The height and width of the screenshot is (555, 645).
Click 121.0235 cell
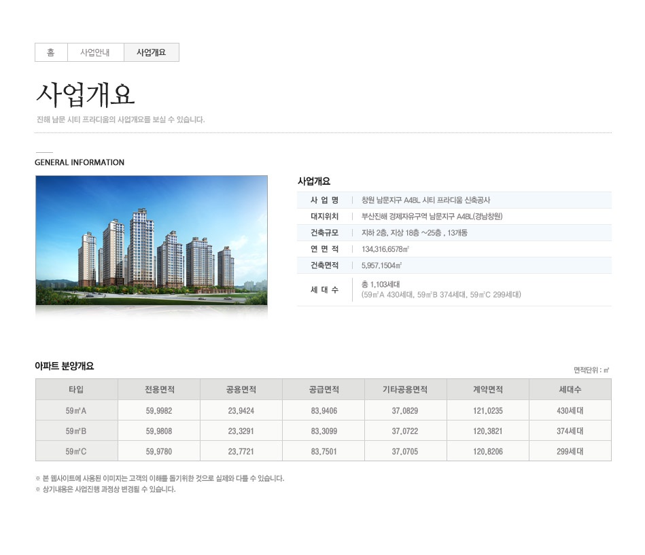point(488,410)
